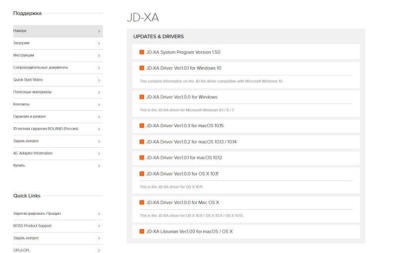Open the Инструкции menu item

[58, 56]
